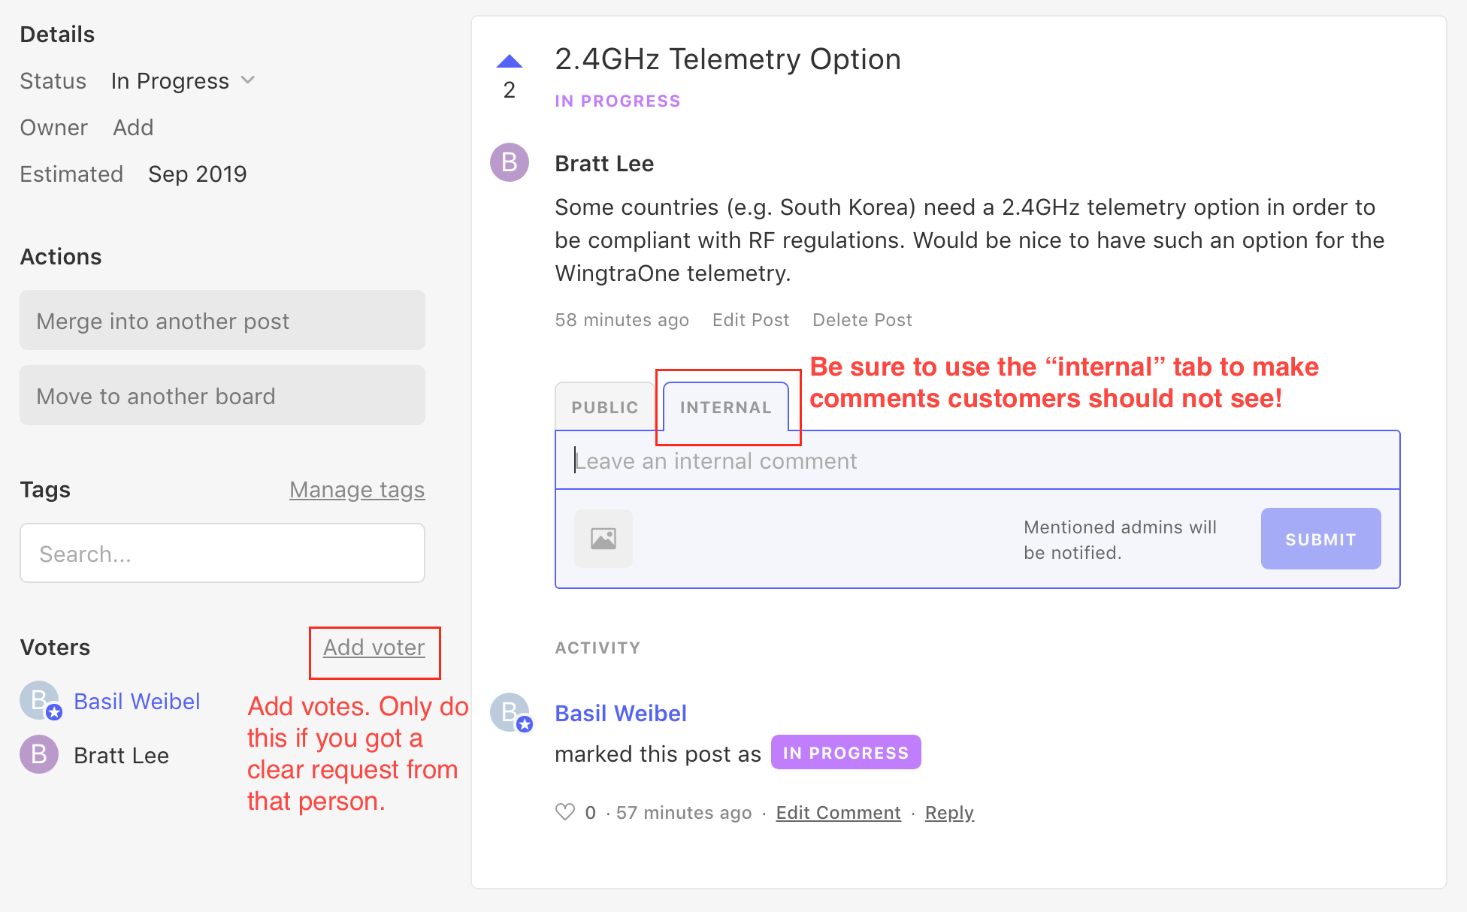Like Basil Weibel's activity comment with heart
Viewport: 1467px width, 912px height.
click(564, 812)
